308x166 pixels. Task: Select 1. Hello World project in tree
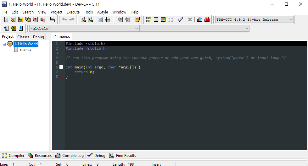[x=26, y=44]
